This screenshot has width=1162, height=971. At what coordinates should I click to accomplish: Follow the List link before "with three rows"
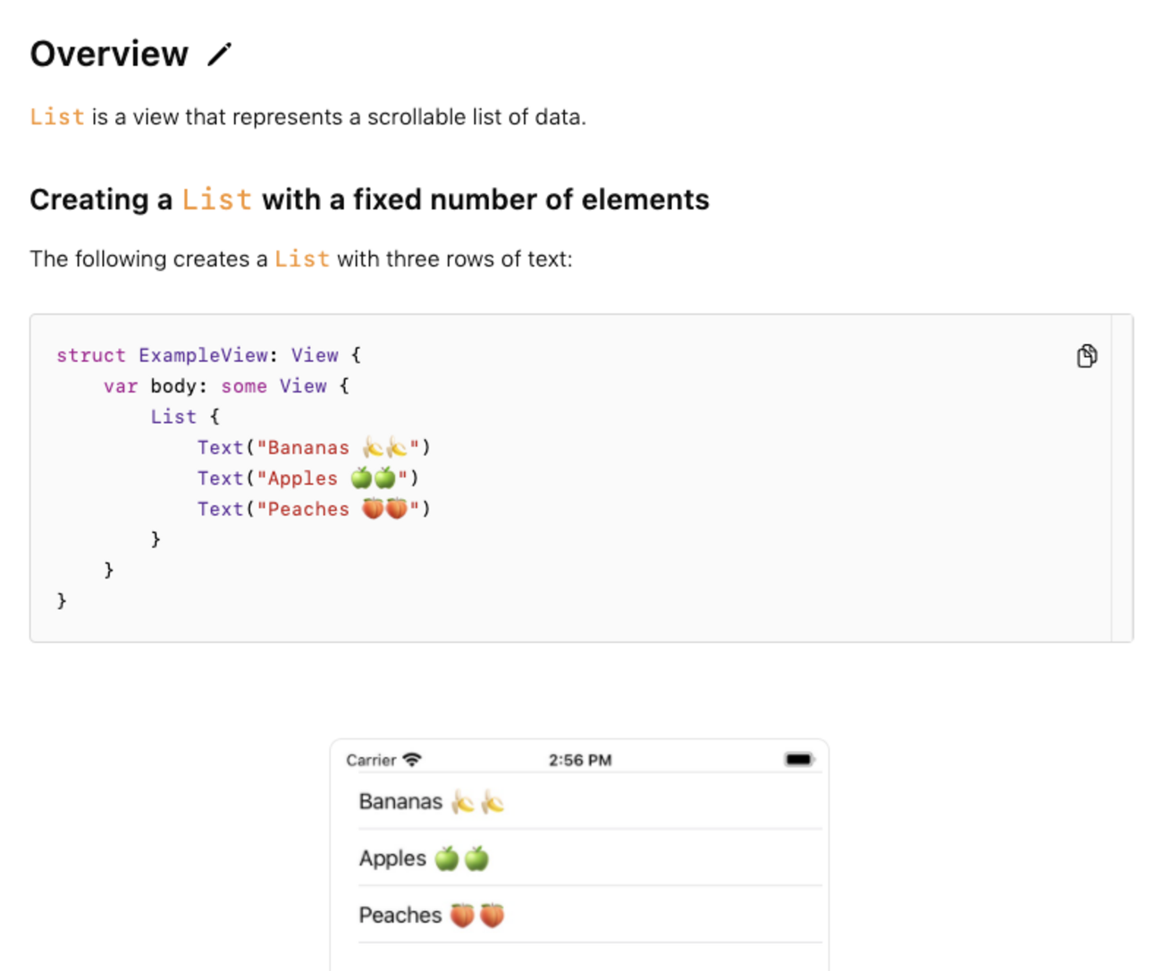(301, 259)
